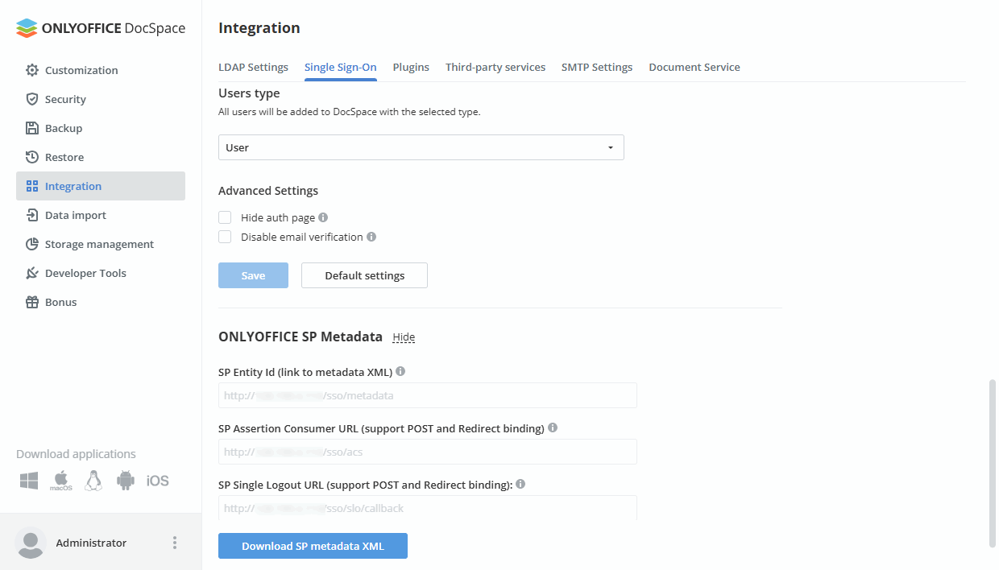Go to the Restore section
Viewport: 999px width, 570px height.
pyautogui.click(x=64, y=157)
